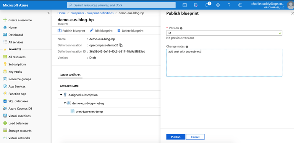Image resolution: width=294 pixels, height=143 pixels.
Task: Click the SQL databases icon
Action: pos(5,101)
